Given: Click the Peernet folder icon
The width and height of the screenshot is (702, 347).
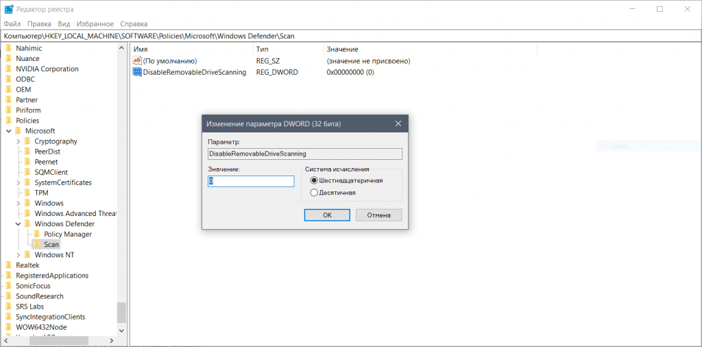Looking at the screenshot, I should click(x=27, y=162).
